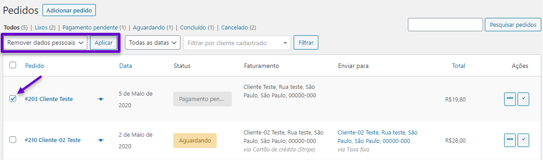Open the bulk actions dropdown

pyautogui.click(x=45, y=43)
